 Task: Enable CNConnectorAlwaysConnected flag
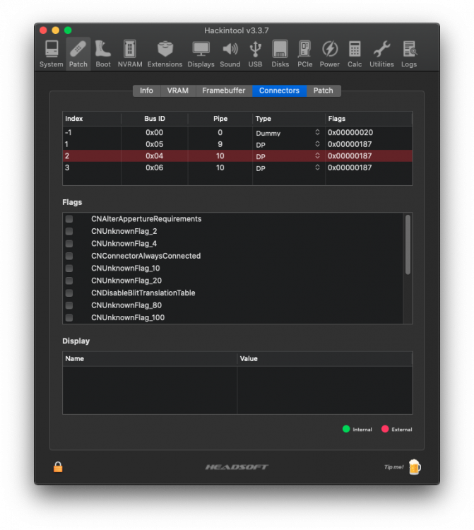tap(69, 256)
